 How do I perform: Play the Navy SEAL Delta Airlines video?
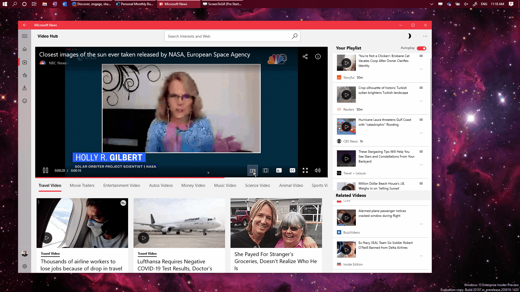pyautogui.click(x=346, y=250)
